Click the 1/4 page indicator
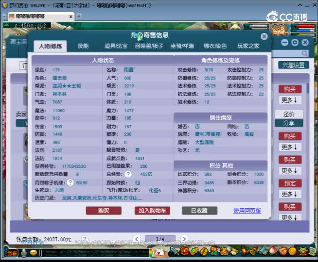318x262 pixels. pos(160,239)
